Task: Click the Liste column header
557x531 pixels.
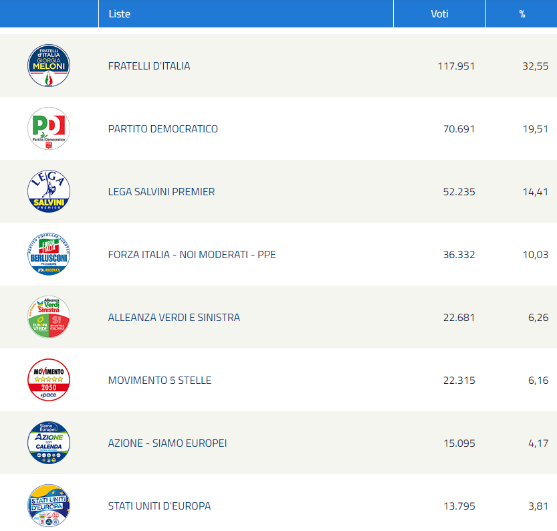Action: (120, 14)
